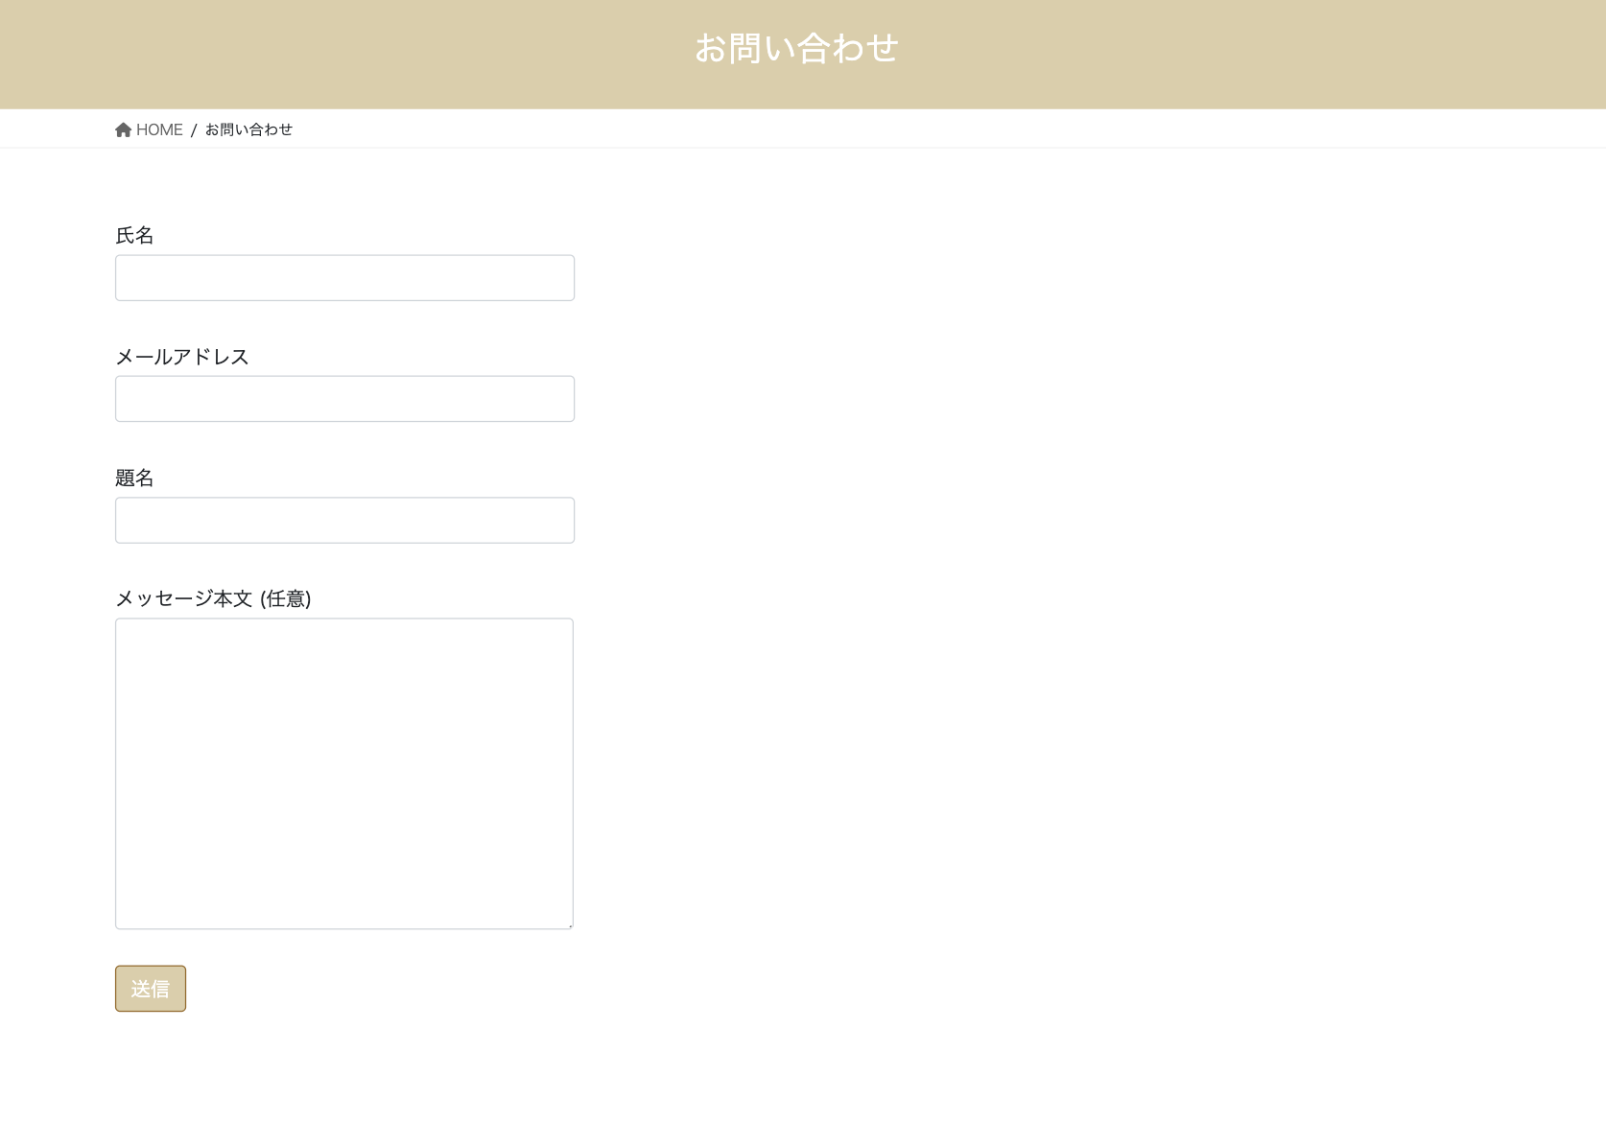Click the breadcrumb separator slash
This screenshot has height=1122, width=1606.
[x=195, y=129]
